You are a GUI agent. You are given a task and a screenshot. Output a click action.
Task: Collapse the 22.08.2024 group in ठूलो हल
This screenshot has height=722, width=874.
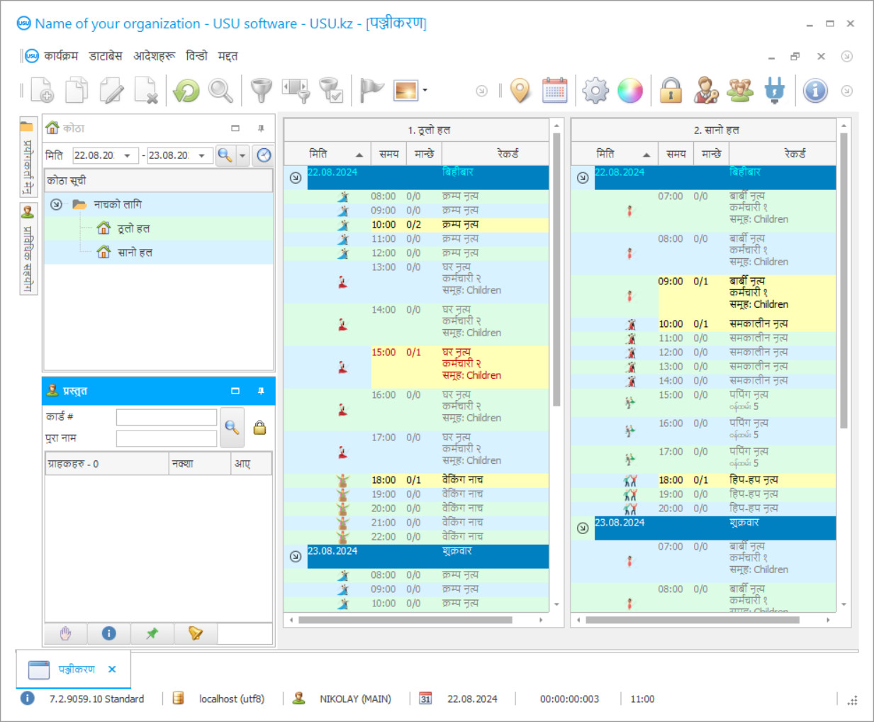click(x=296, y=177)
